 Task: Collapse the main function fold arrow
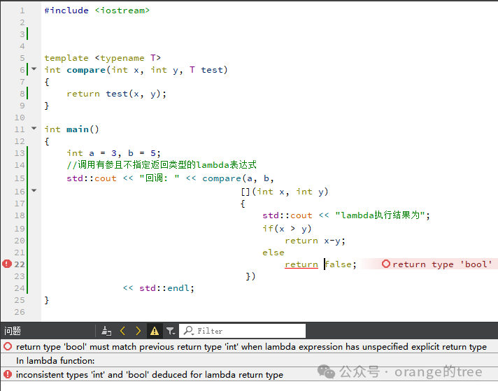pos(34,128)
